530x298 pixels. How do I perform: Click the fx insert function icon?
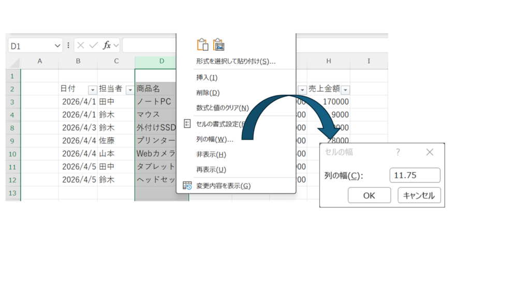[x=107, y=46]
